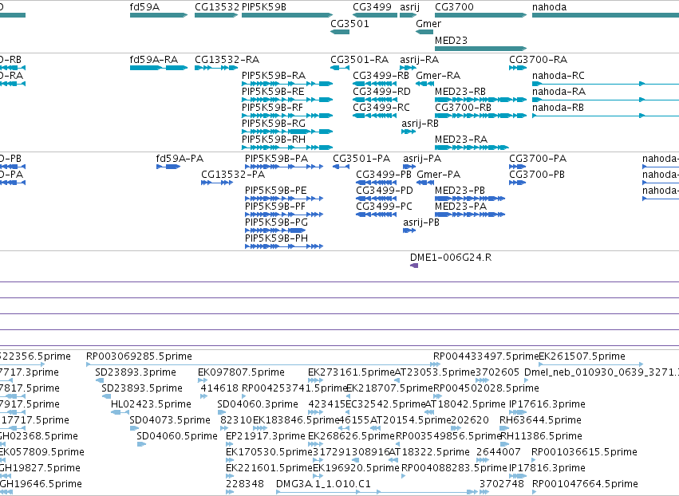Click the nahoda-RA transcript label
The height and width of the screenshot is (496, 679).
(x=559, y=92)
